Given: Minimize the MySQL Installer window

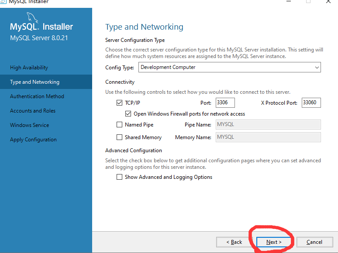Looking at the screenshot, I should (289, 1).
